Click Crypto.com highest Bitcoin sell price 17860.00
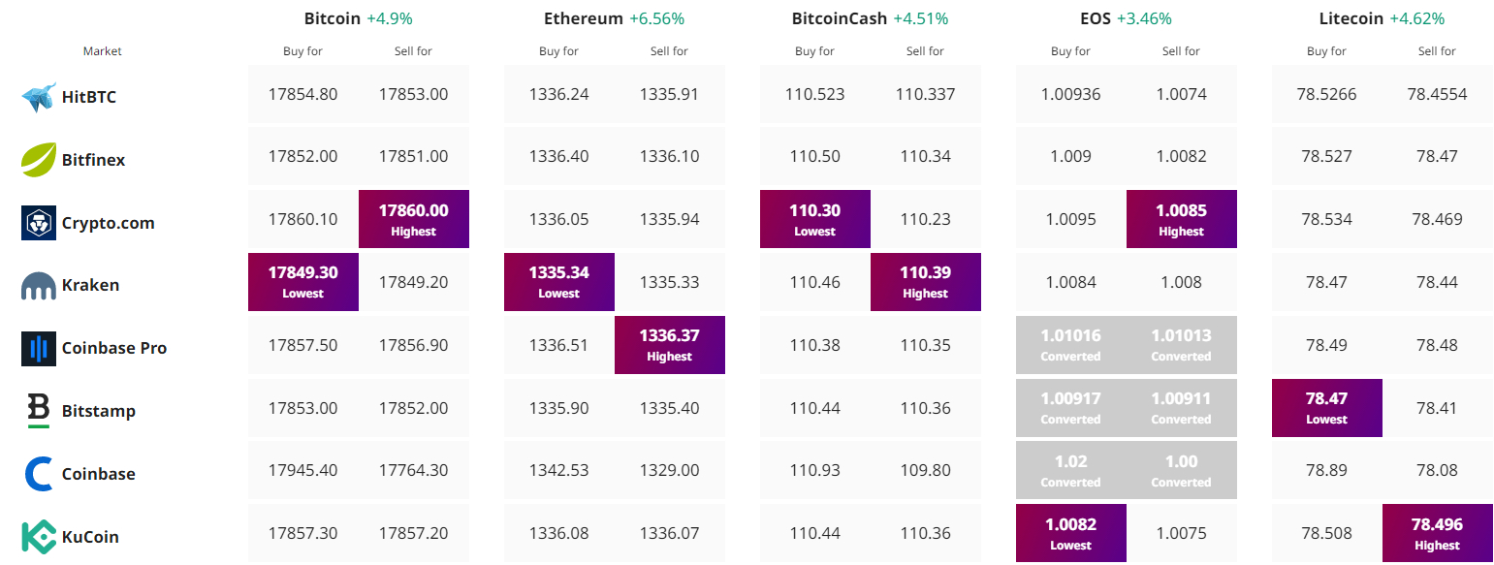Screen dimensions: 1494x565 pos(414,219)
